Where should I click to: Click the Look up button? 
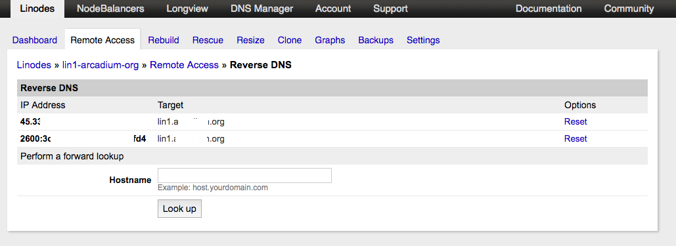179,209
